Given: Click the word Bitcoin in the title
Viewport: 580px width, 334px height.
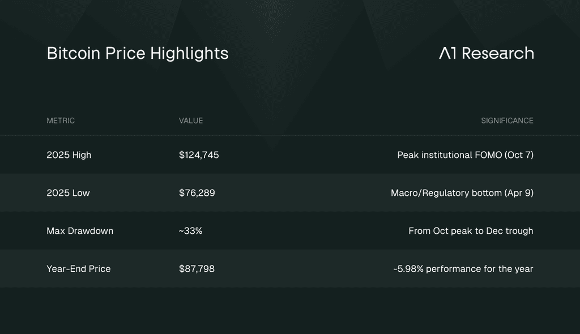Looking at the screenshot, I should click(x=74, y=53).
